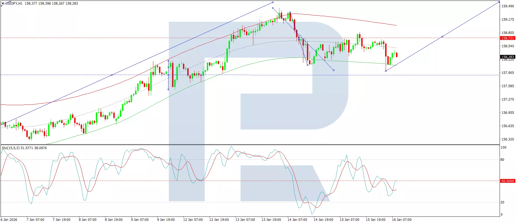The height and width of the screenshot is (223, 517).
Task: Click the 80 level on stochastic scale
Action: 502,160
